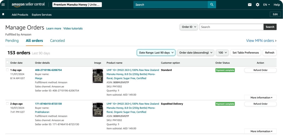Click the Expedited Delivery customer option
Screen dimensions: 283x135
(172, 104)
